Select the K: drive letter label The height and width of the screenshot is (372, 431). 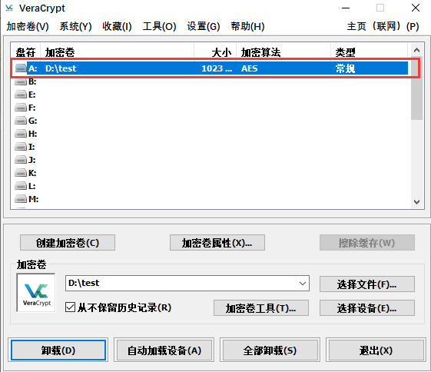point(32,173)
